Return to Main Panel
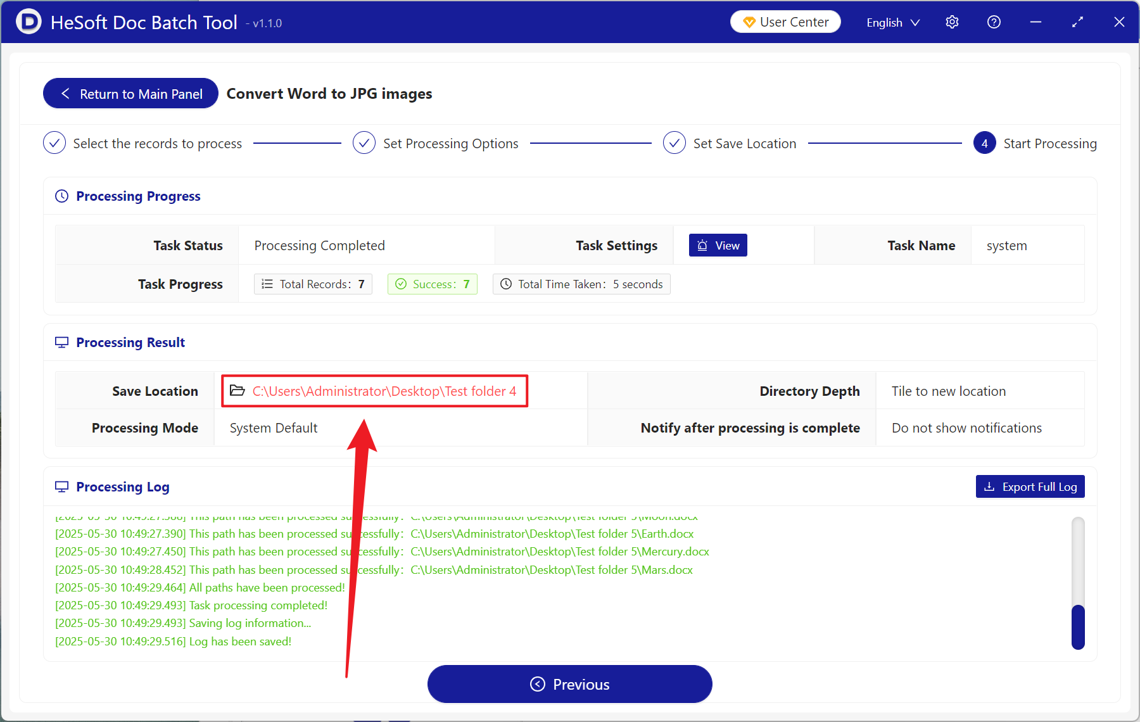The width and height of the screenshot is (1140, 722). pos(130,94)
